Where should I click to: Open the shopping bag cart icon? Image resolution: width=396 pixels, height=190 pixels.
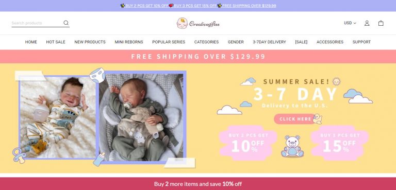click(381, 23)
